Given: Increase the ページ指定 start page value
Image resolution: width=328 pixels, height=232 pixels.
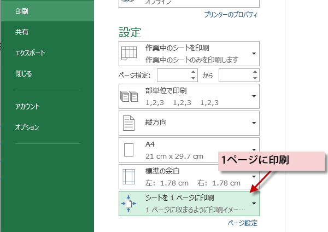Looking at the screenshot, I should [194, 72].
